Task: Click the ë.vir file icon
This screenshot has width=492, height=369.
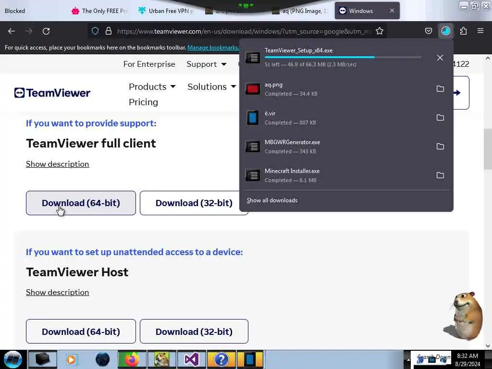Action: pos(252,118)
